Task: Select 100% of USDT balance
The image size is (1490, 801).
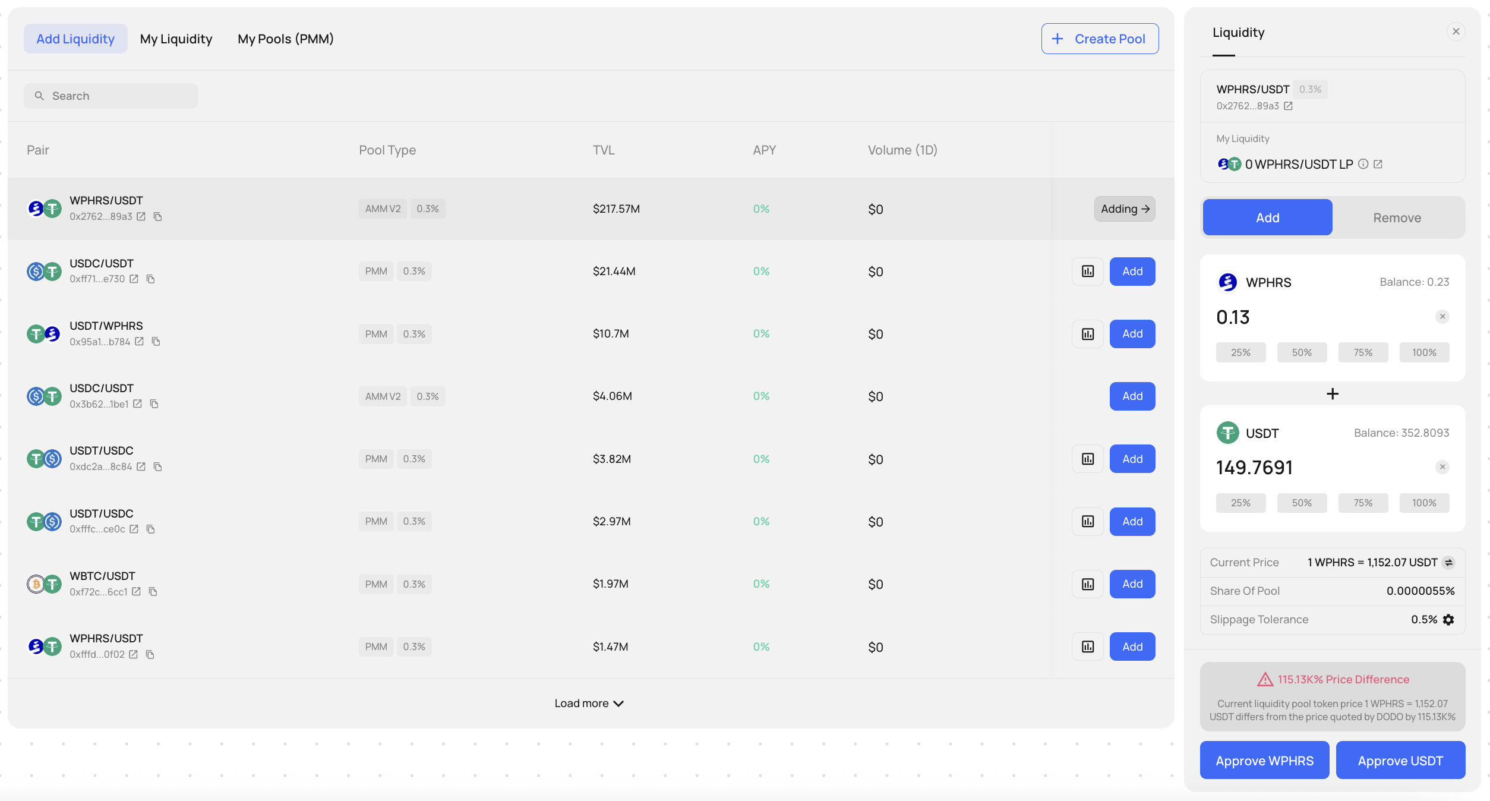Action: pos(1423,503)
